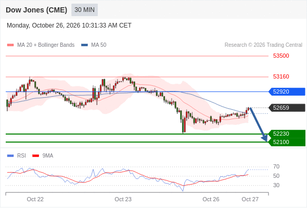307x208 pixels.
Task: Click the 30 MIN timeframe badge
Action: pos(85,10)
